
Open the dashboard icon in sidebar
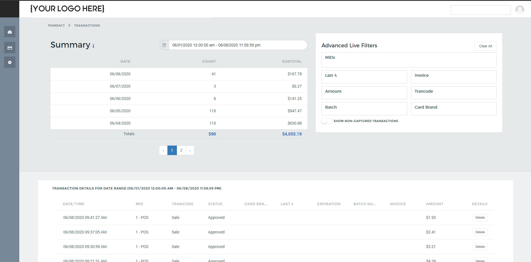[10, 32]
